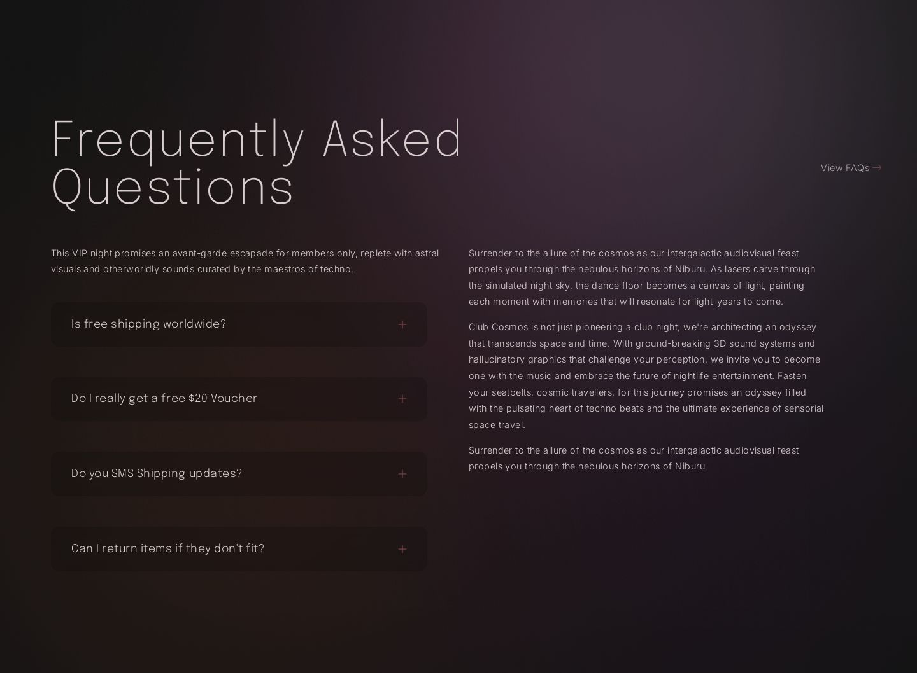This screenshot has height=673, width=917.
Task: Open the View FAQs link
Action: tap(845, 168)
